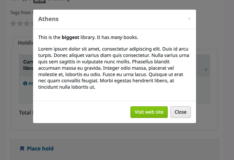Click the book item type icon
Viewport: 234px width, 160px height.
tap(39, 1)
